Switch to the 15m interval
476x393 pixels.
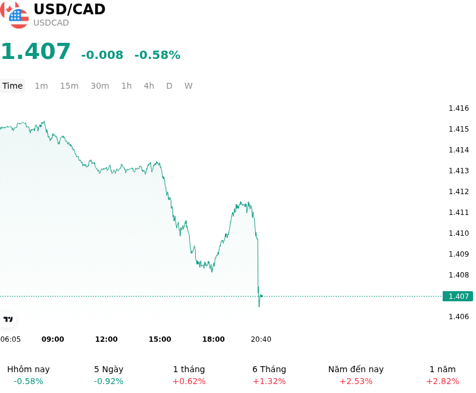click(69, 86)
